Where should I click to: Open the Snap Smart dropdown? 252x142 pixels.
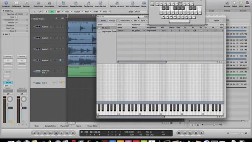[x=141, y=11]
